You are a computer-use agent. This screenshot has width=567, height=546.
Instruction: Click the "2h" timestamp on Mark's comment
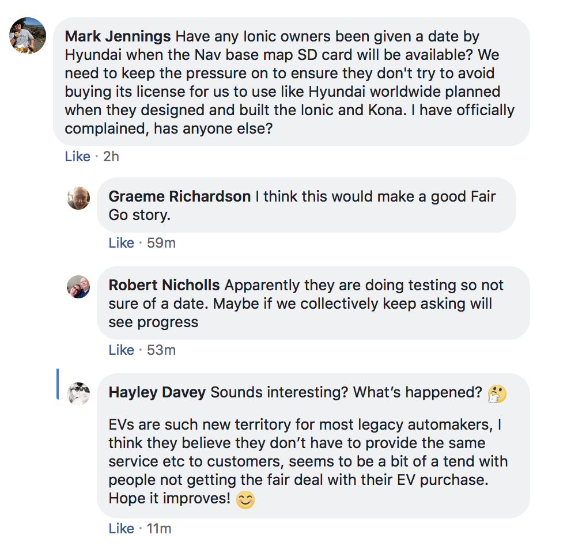111,157
